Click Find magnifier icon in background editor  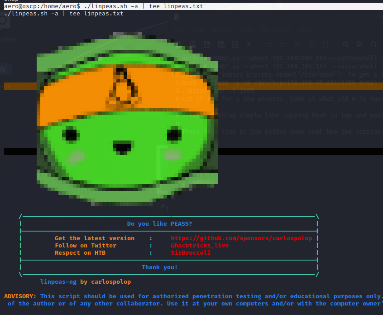click(345, 44)
